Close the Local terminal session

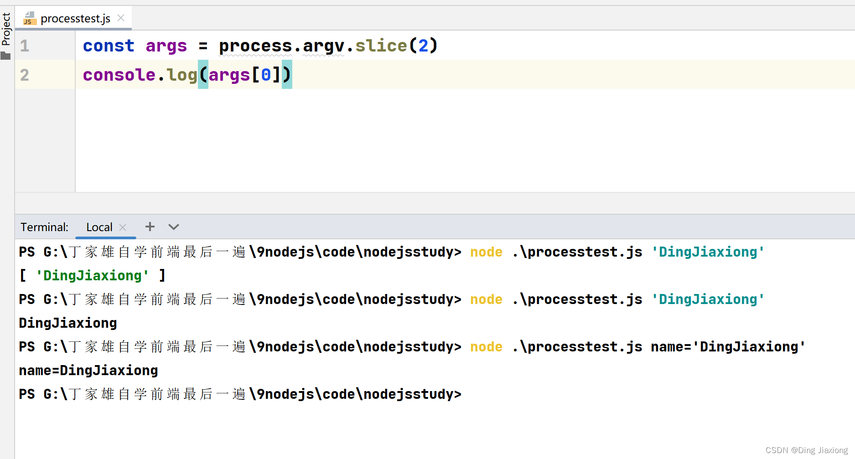[x=123, y=227]
